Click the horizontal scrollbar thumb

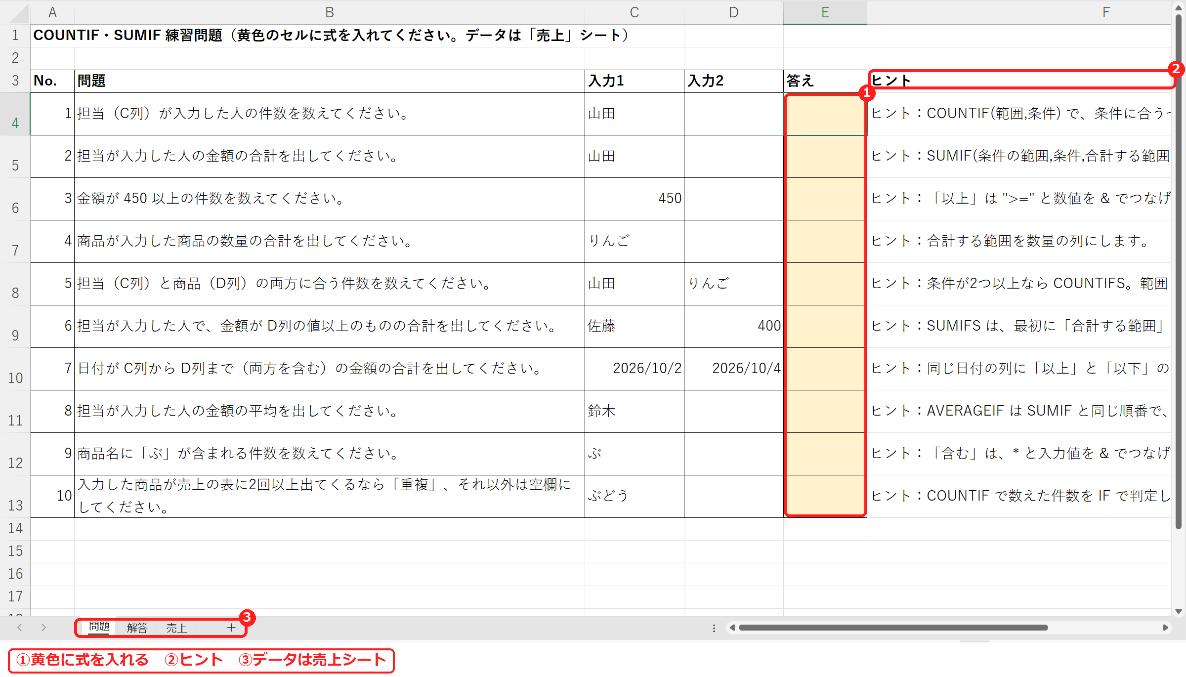[x=893, y=628]
